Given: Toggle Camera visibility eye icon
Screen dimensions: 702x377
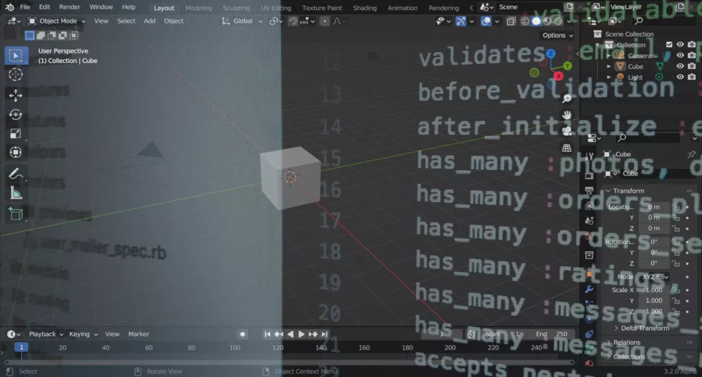Looking at the screenshot, I should [x=680, y=56].
